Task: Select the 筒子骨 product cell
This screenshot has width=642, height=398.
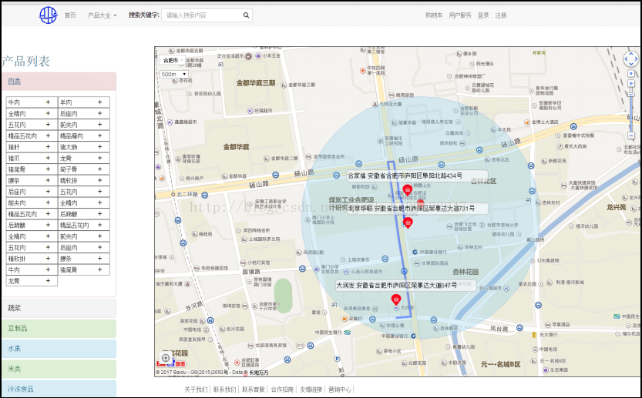Action: (83, 169)
